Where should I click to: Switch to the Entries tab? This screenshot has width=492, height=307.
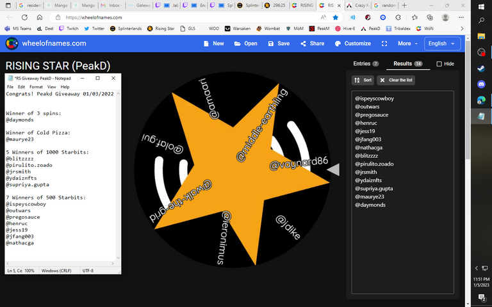[366, 63]
